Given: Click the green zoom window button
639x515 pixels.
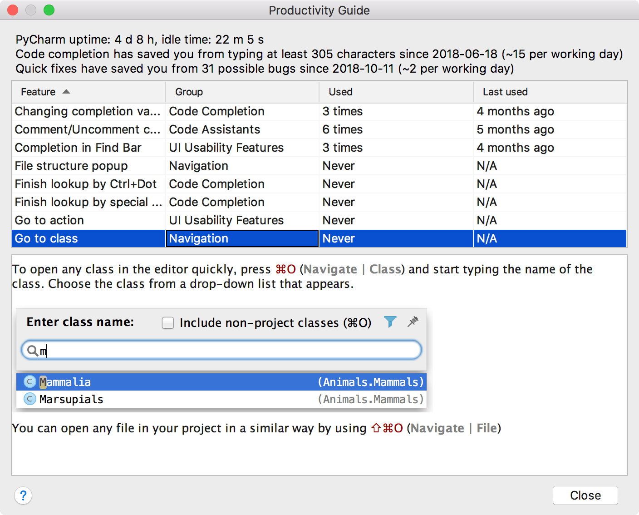Looking at the screenshot, I should click(x=49, y=10).
